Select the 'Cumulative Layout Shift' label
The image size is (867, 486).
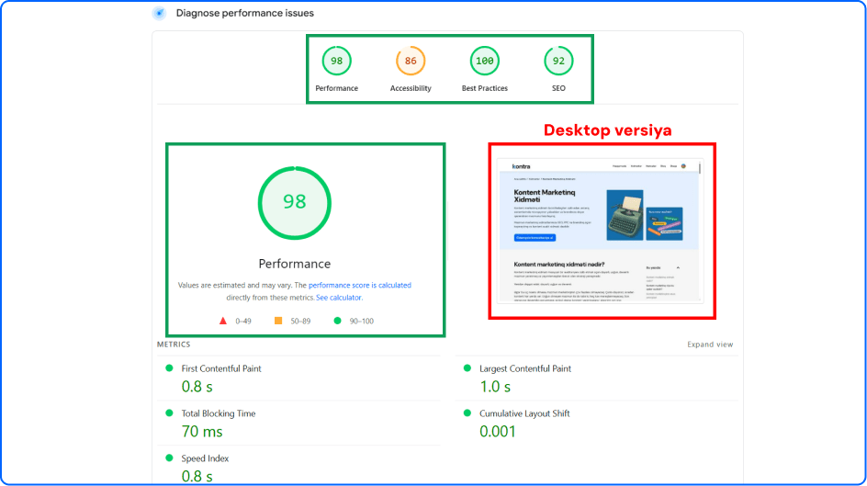[524, 413]
